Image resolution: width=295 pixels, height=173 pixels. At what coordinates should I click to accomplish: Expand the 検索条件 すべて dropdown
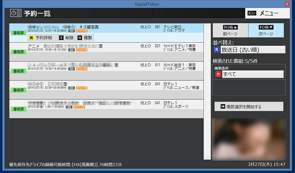click(x=253, y=75)
